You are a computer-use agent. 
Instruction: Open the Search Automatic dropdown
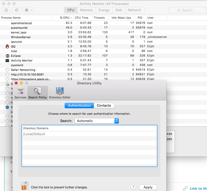pos(97,121)
